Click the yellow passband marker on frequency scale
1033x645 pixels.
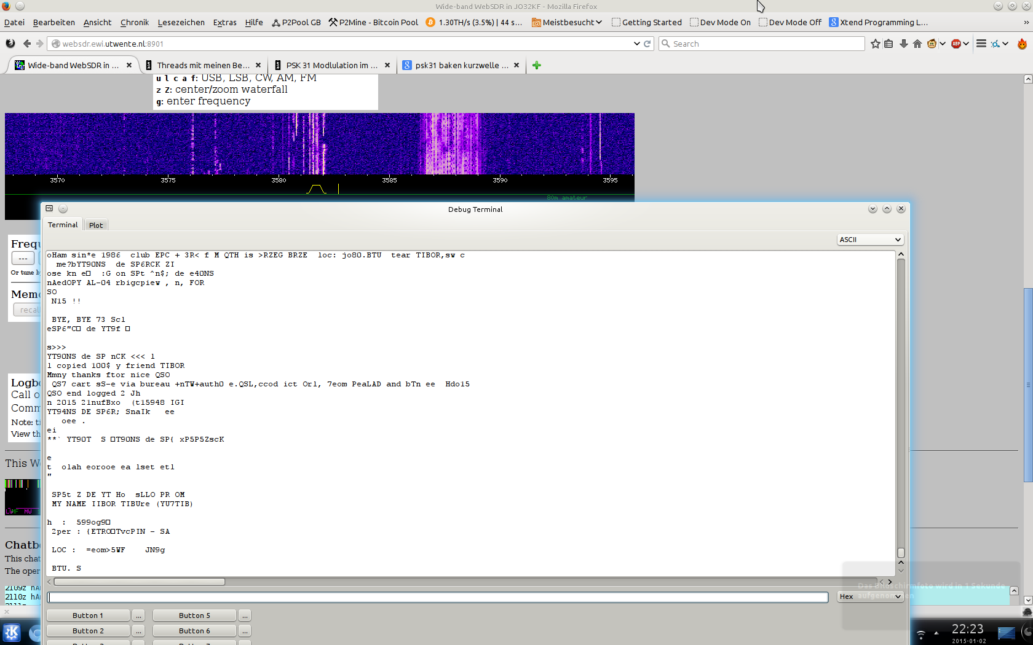[317, 189]
